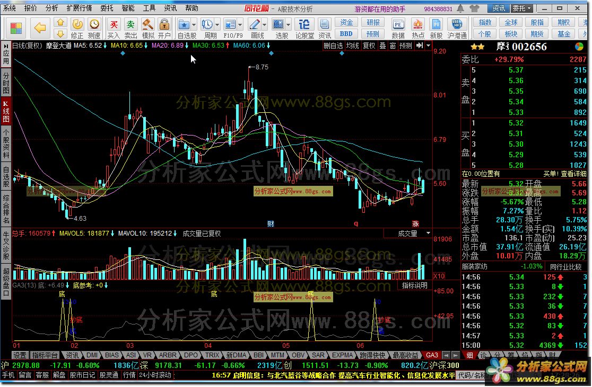This screenshot has width=592, height=387.
Task: Click the jump-to-end arrow icon after 预测
Action: (x=420, y=46)
